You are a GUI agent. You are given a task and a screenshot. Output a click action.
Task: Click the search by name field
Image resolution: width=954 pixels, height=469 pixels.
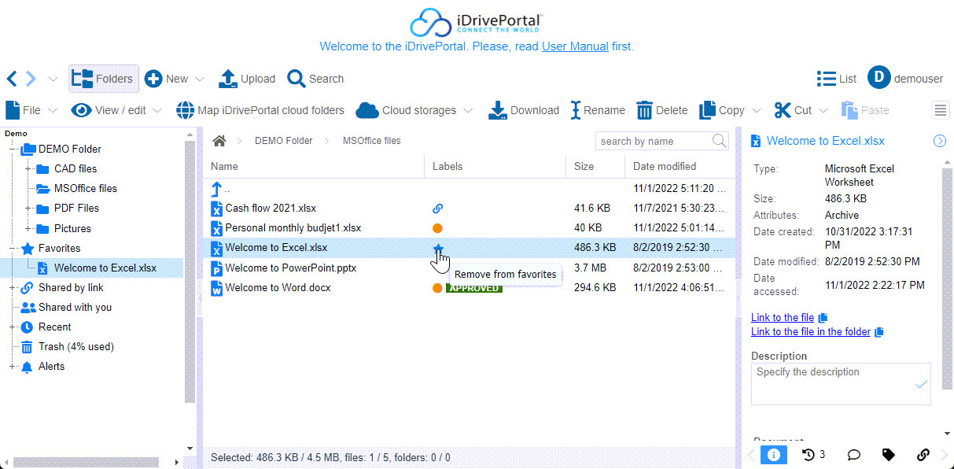coord(653,141)
